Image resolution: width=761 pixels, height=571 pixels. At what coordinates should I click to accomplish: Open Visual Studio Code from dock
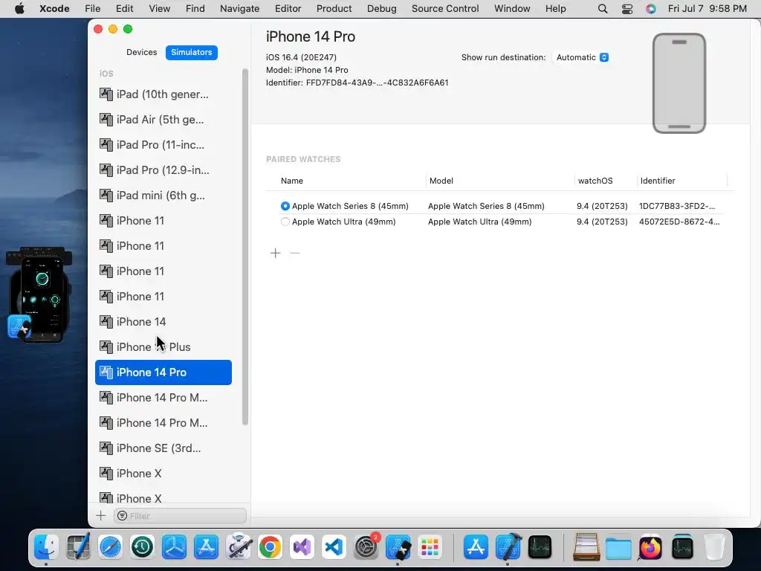tap(334, 546)
